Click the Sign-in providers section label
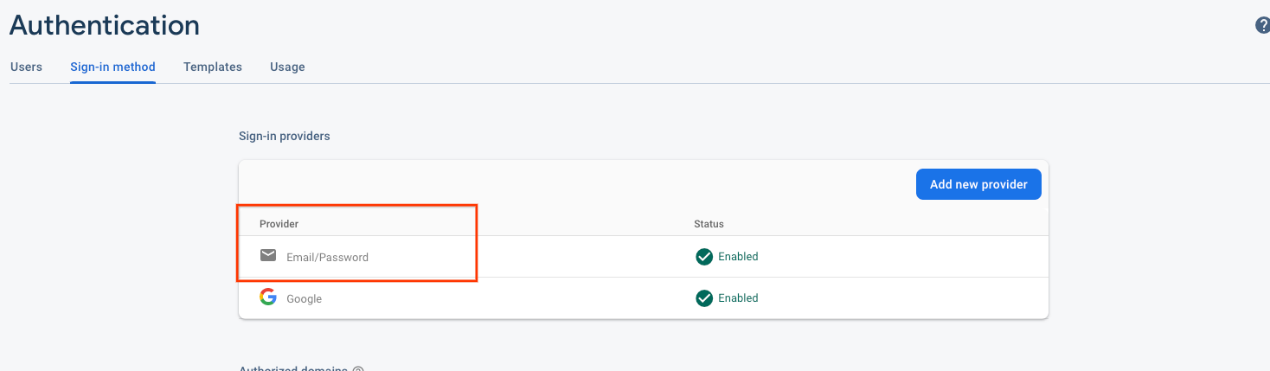This screenshot has width=1270, height=371. [285, 136]
